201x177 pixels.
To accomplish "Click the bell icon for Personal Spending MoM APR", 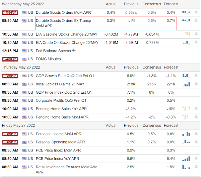I will pos(196,142).
